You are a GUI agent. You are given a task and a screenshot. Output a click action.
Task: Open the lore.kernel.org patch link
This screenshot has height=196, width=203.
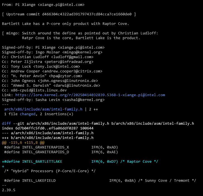(90, 95)
